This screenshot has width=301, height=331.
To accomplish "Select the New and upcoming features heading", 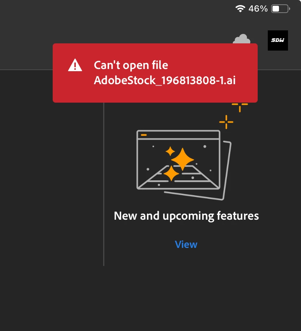I will tap(186, 216).
